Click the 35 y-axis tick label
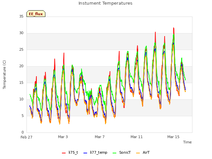 pos(21,16)
